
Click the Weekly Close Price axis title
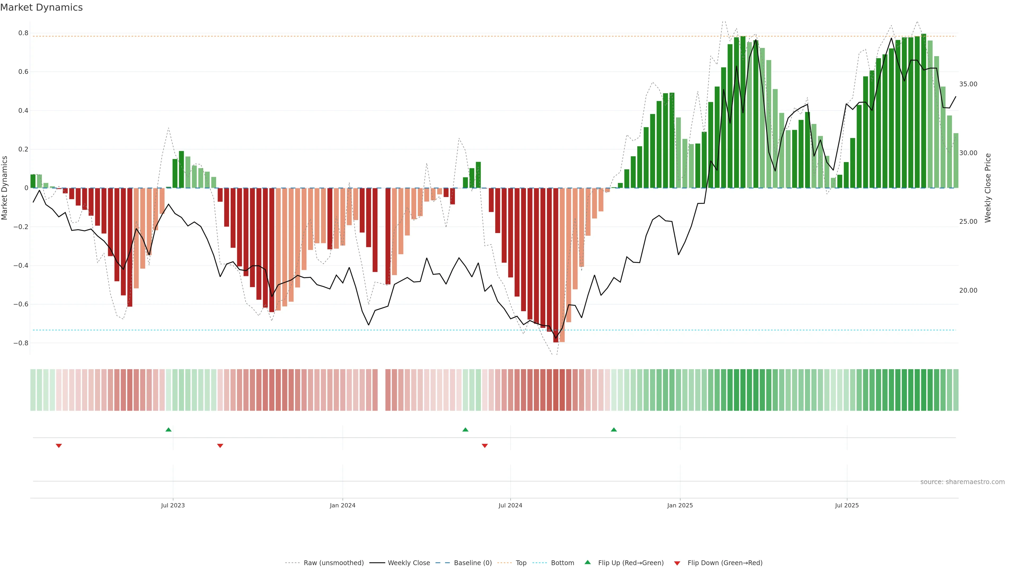[x=988, y=188]
